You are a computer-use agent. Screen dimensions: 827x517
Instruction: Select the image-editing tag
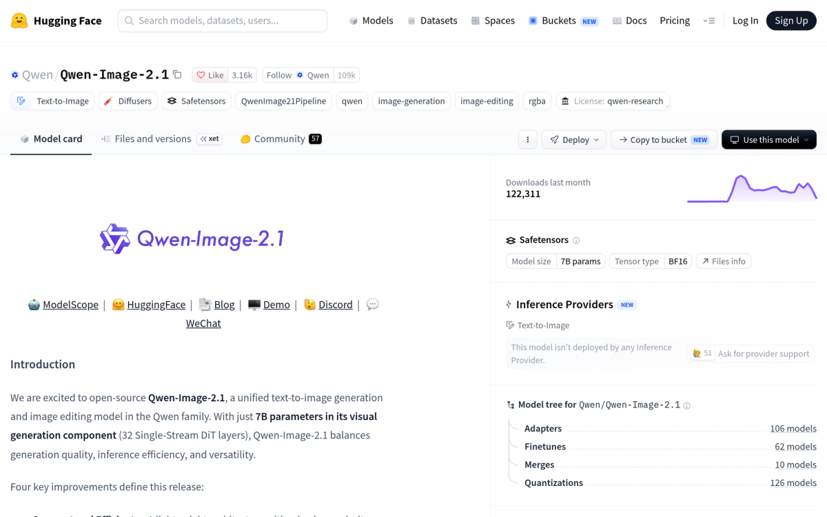[487, 101]
